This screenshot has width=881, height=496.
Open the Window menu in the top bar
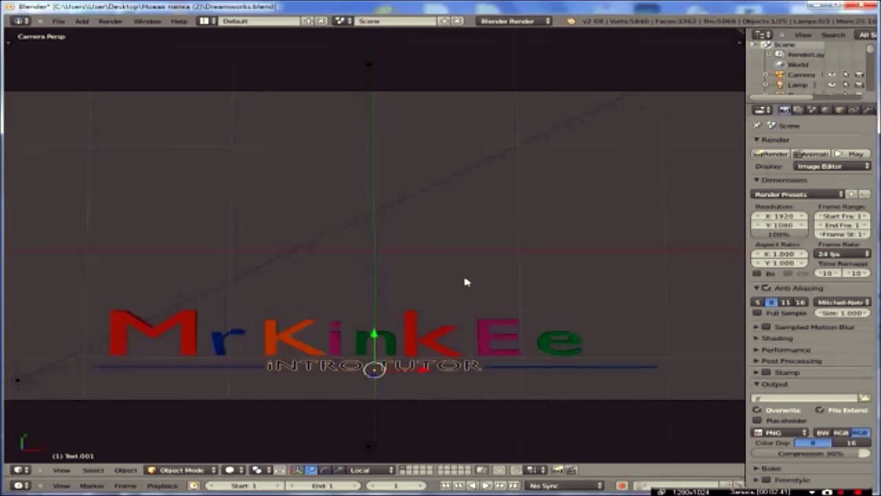point(147,21)
